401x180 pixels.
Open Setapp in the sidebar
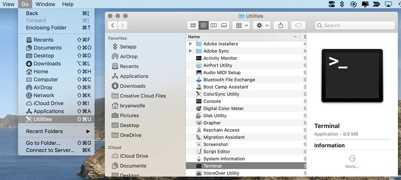point(124,47)
